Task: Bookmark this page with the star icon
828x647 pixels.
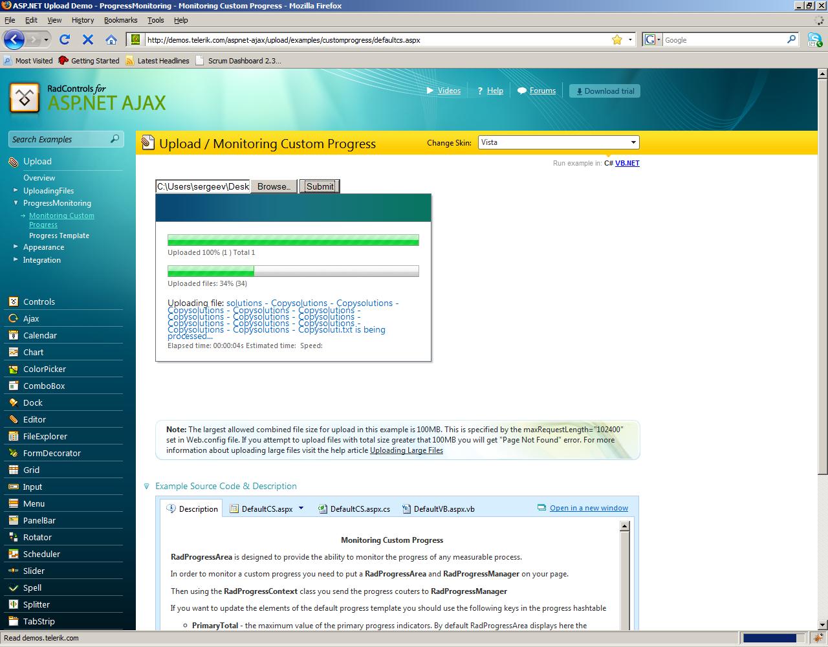Action: point(617,39)
